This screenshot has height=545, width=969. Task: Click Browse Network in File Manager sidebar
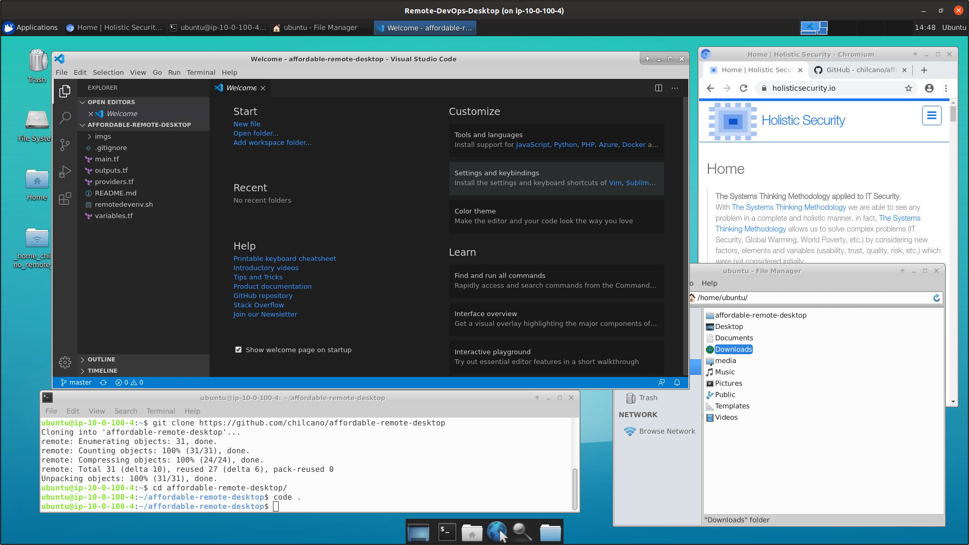[x=659, y=432]
